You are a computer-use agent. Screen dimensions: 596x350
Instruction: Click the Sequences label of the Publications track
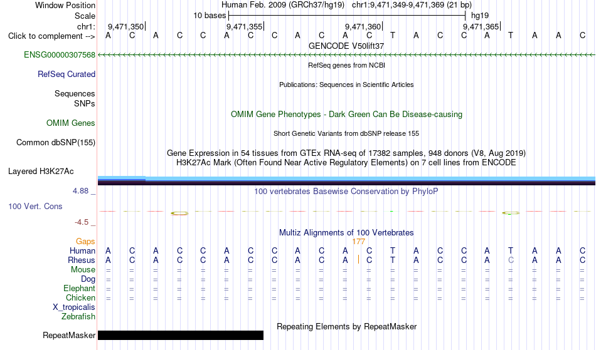point(75,94)
